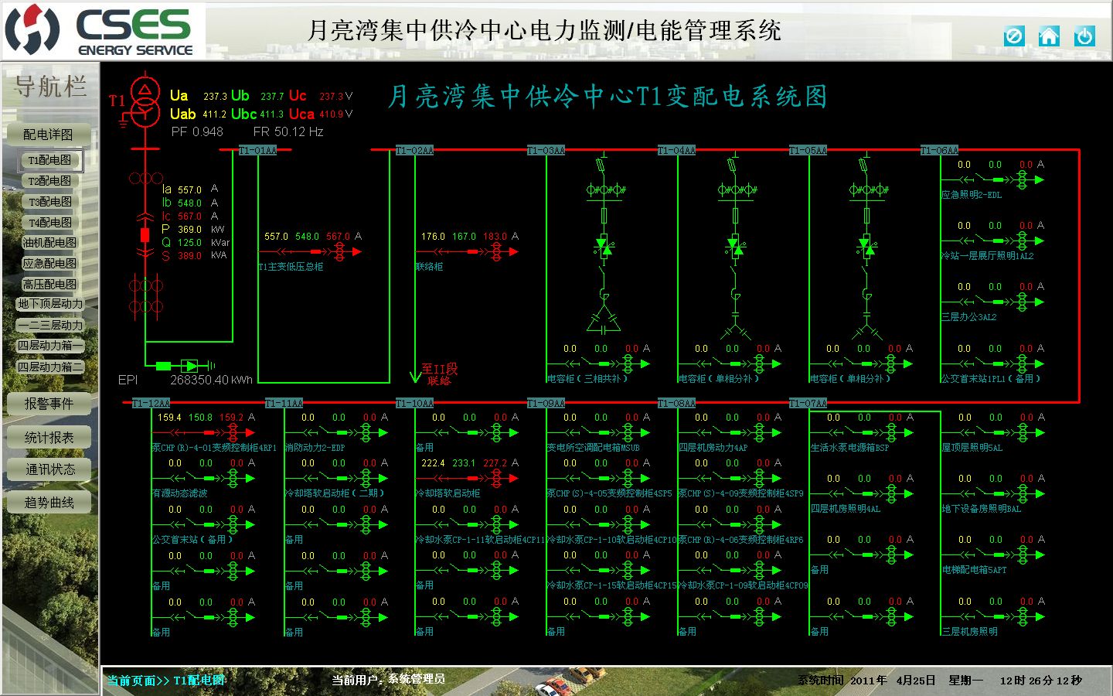
Task: Open the 高压配电图 page
Action: tap(49, 285)
